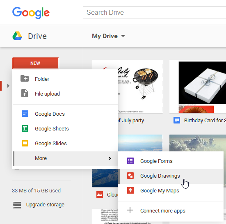This screenshot has height=224, width=226.
Task: Click the File upload arrow icon
Action: (x=25, y=93)
